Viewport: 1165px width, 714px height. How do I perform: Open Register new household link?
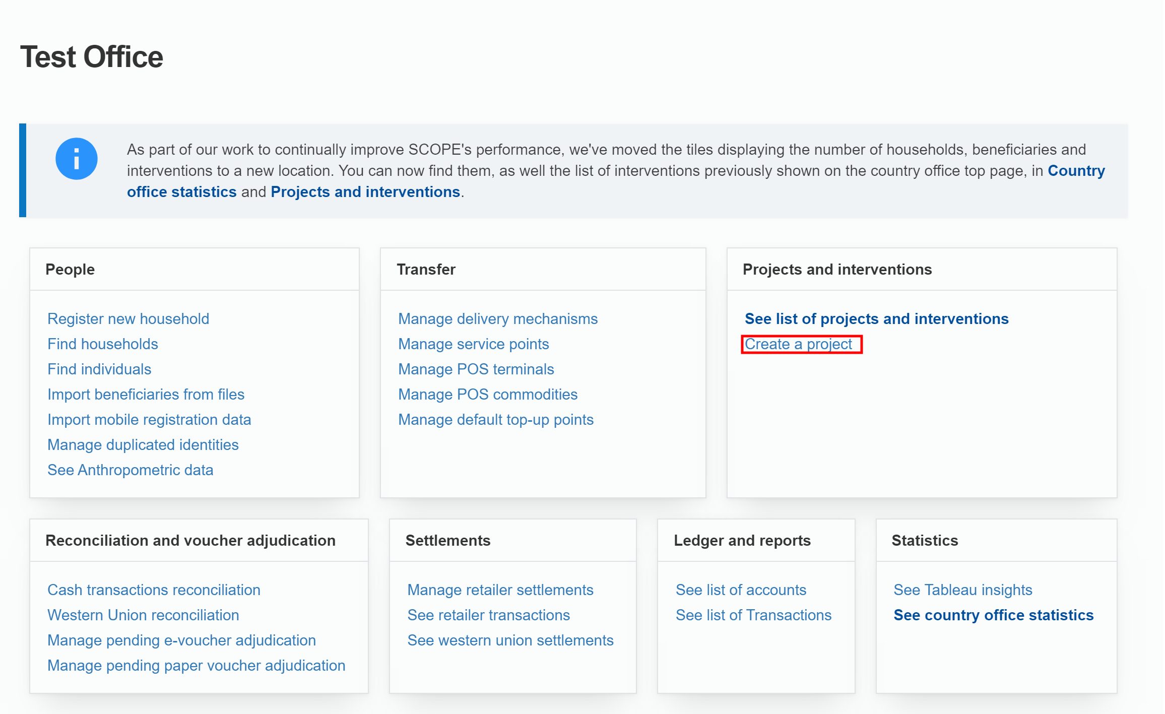pos(128,319)
